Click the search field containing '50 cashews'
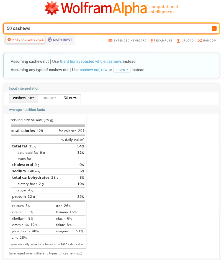 pos(111,28)
